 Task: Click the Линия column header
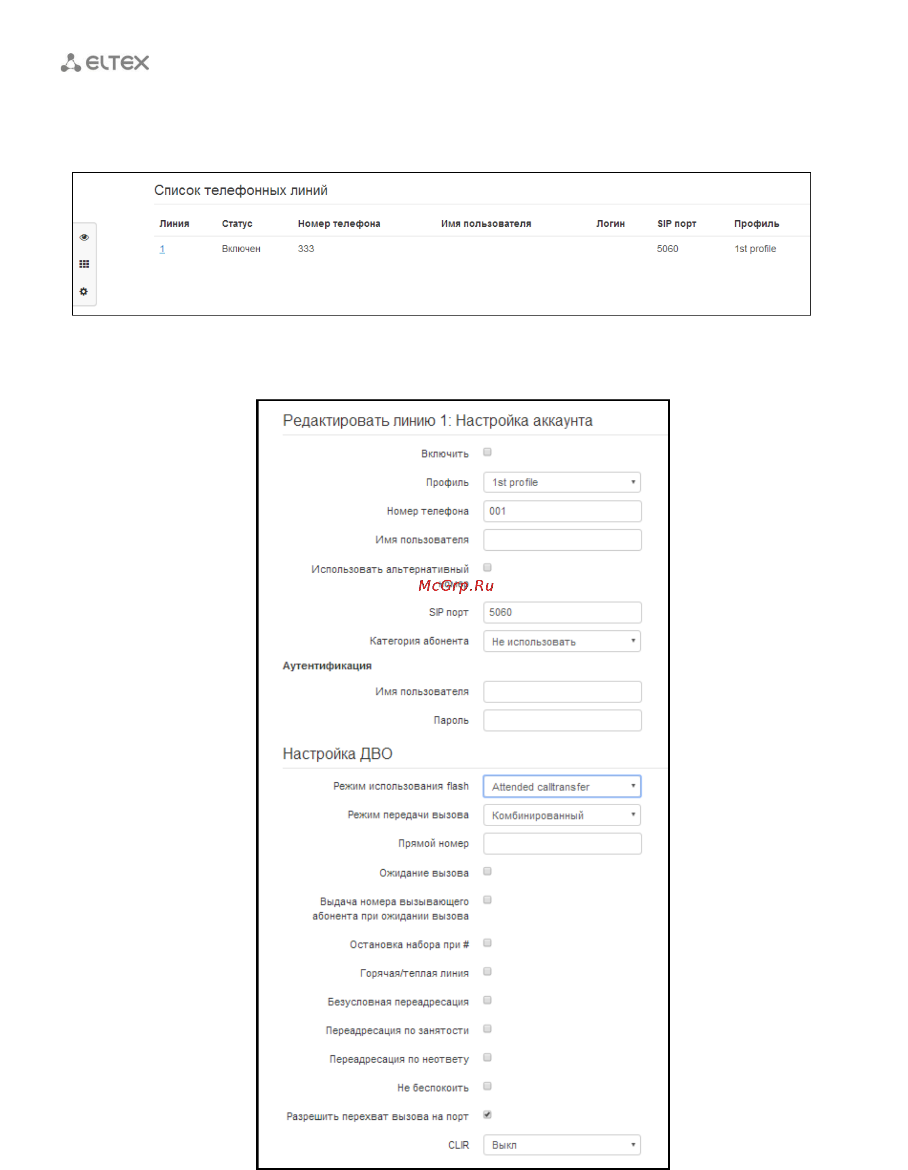(x=174, y=224)
